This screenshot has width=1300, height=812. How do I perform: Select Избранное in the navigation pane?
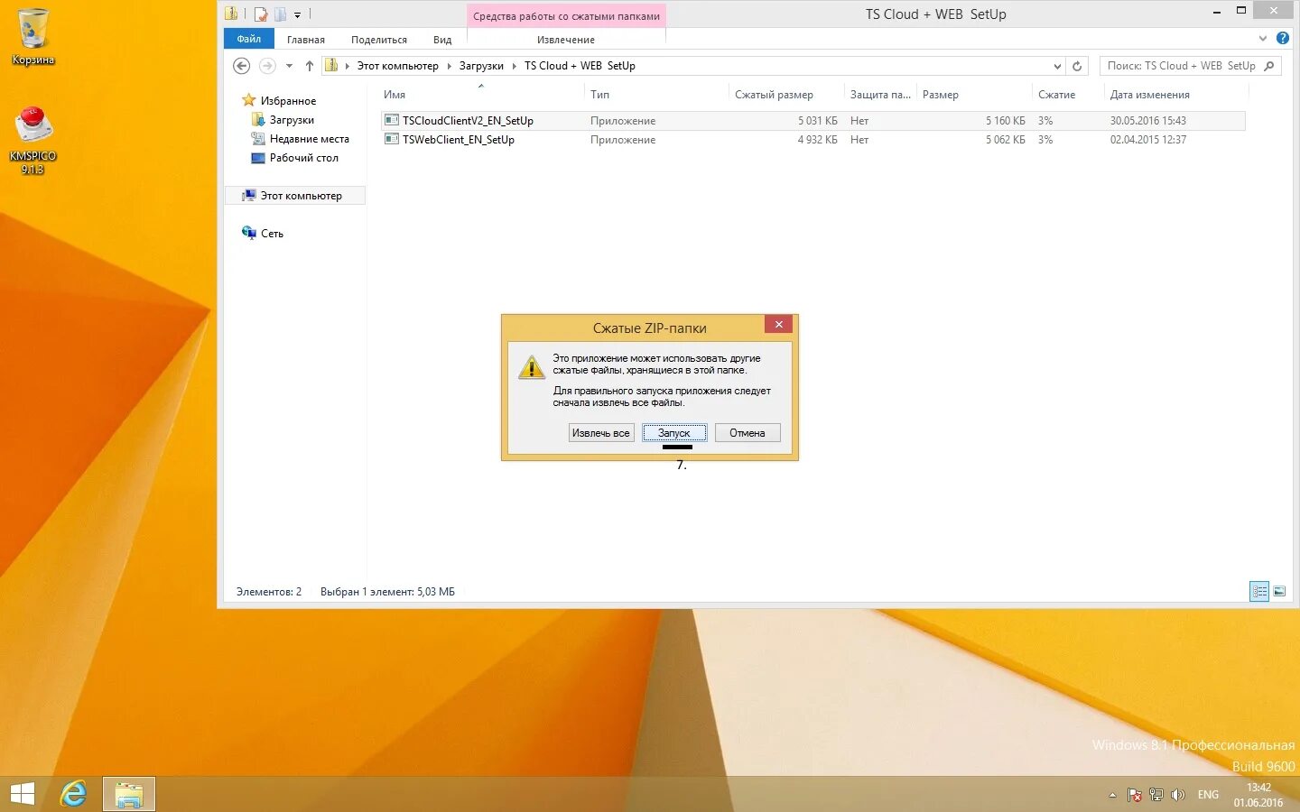pos(288,101)
